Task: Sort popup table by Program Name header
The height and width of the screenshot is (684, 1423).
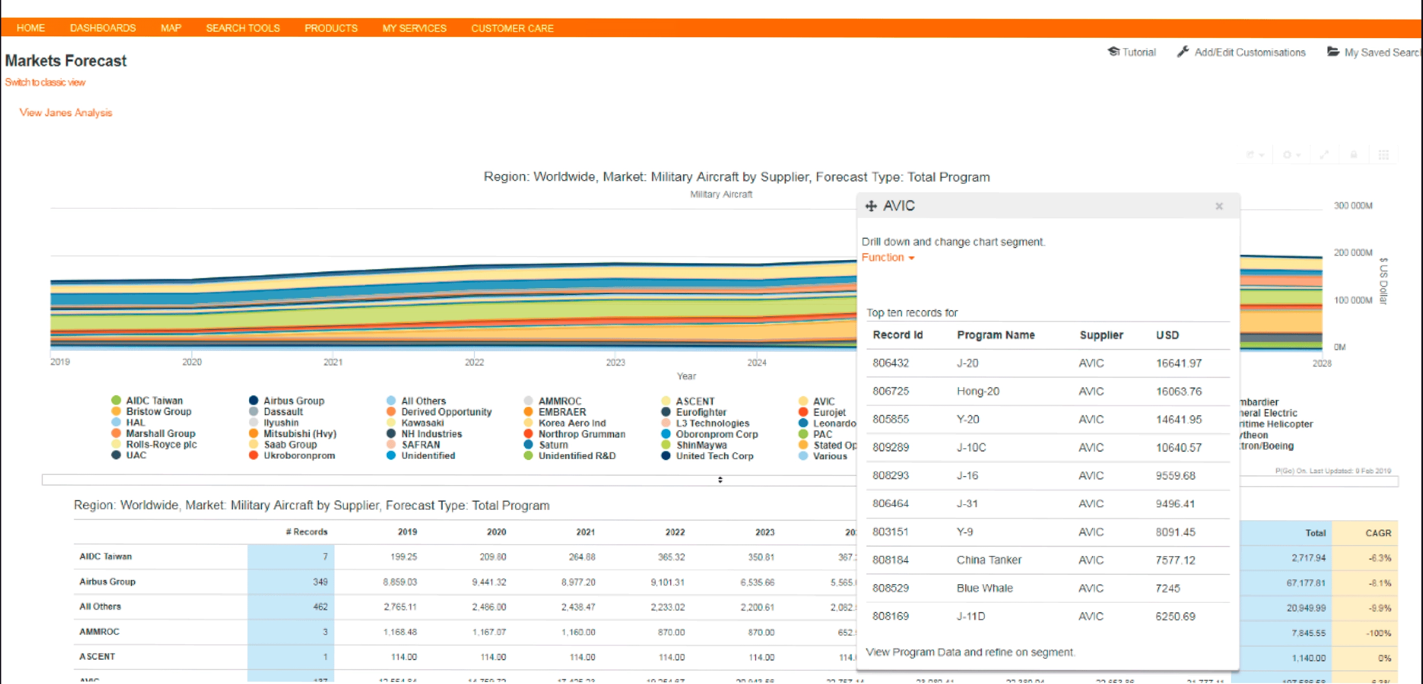Action: (x=996, y=335)
